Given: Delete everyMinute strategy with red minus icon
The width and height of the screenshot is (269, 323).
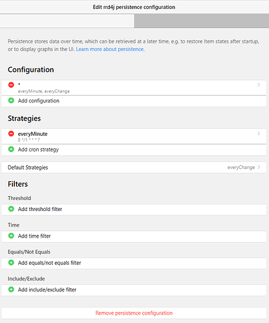Looking at the screenshot, I should pos(11,133).
